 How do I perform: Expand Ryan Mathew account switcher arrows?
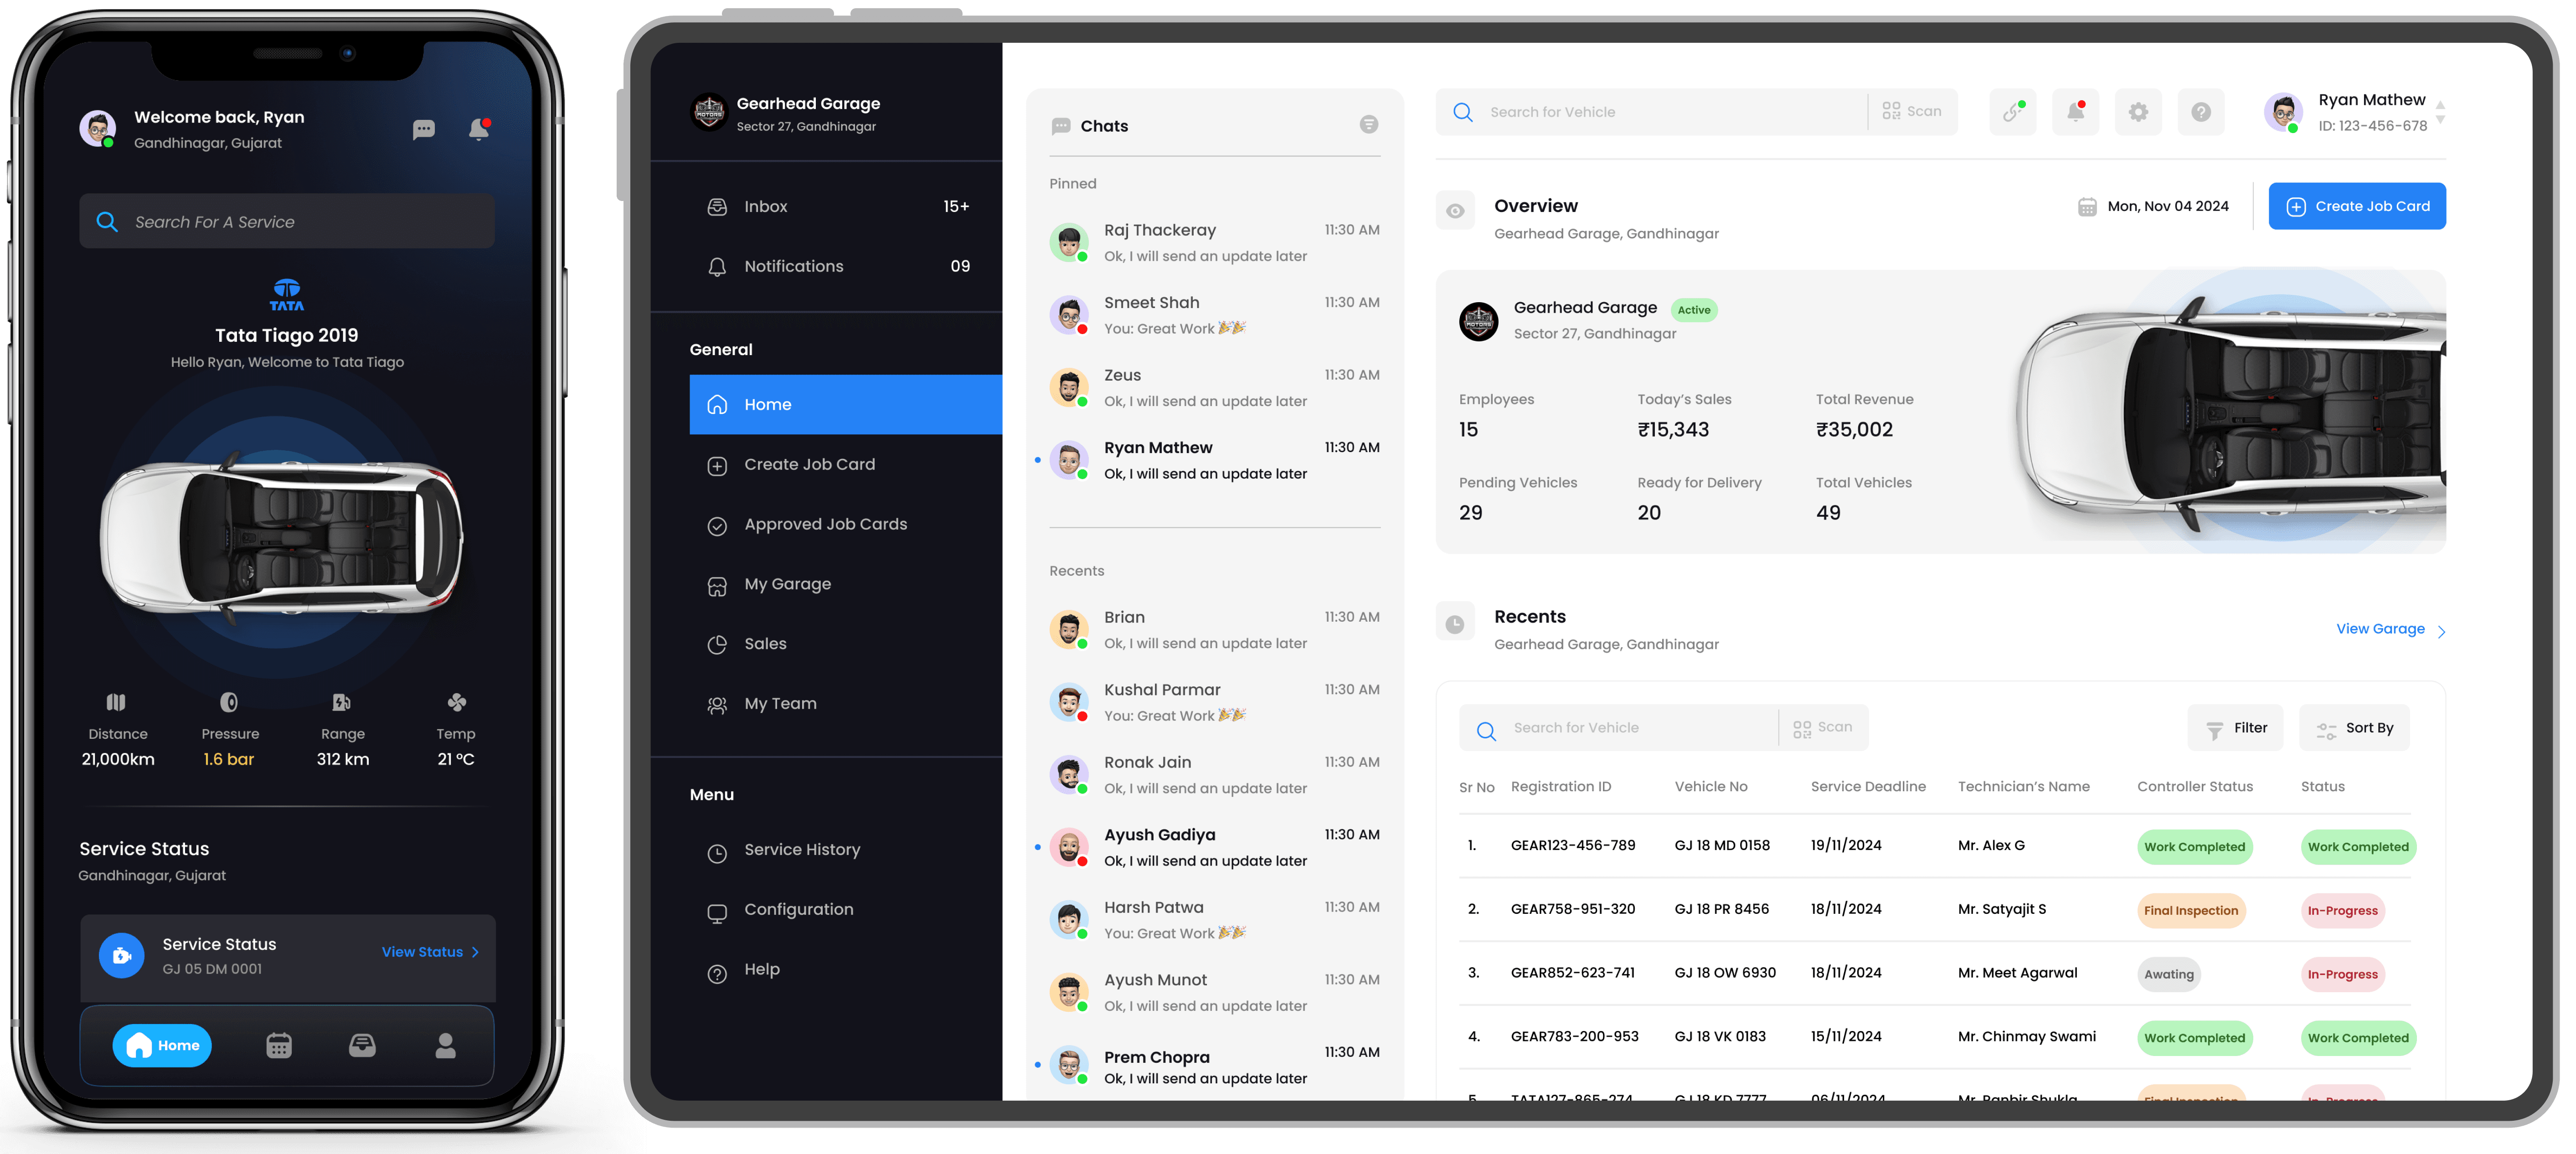[2440, 112]
